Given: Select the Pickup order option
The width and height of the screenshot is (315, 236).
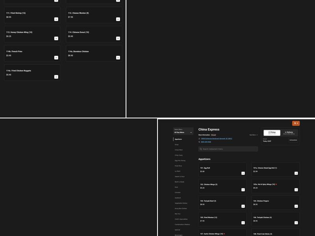Looking at the screenshot, I should click(272, 133).
